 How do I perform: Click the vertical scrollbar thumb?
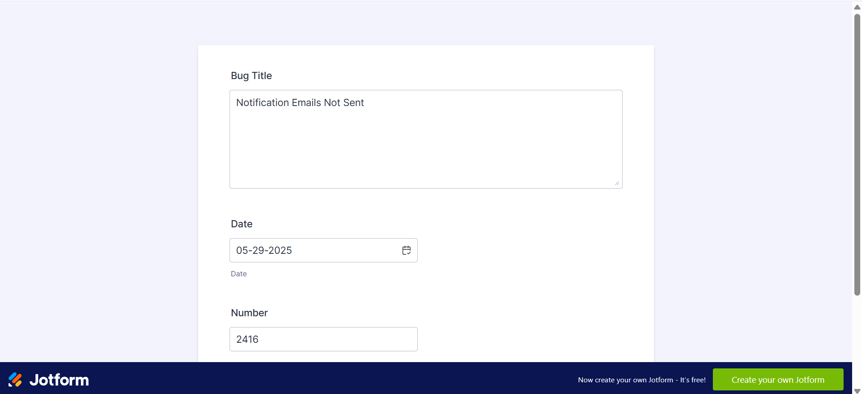[x=857, y=155]
